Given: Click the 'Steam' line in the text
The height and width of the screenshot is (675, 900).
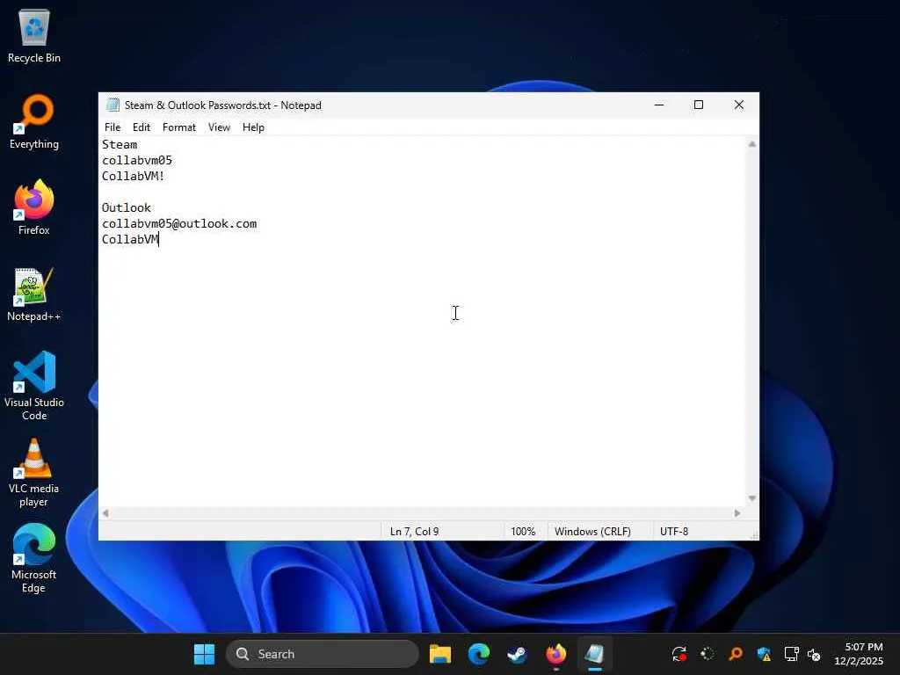Looking at the screenshot, I should point(120,145).
